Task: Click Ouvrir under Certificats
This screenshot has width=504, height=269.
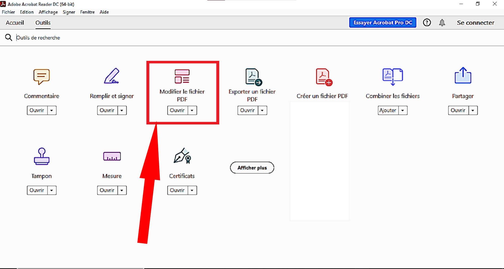Action: pyautogui.click(x=177, y=190)
